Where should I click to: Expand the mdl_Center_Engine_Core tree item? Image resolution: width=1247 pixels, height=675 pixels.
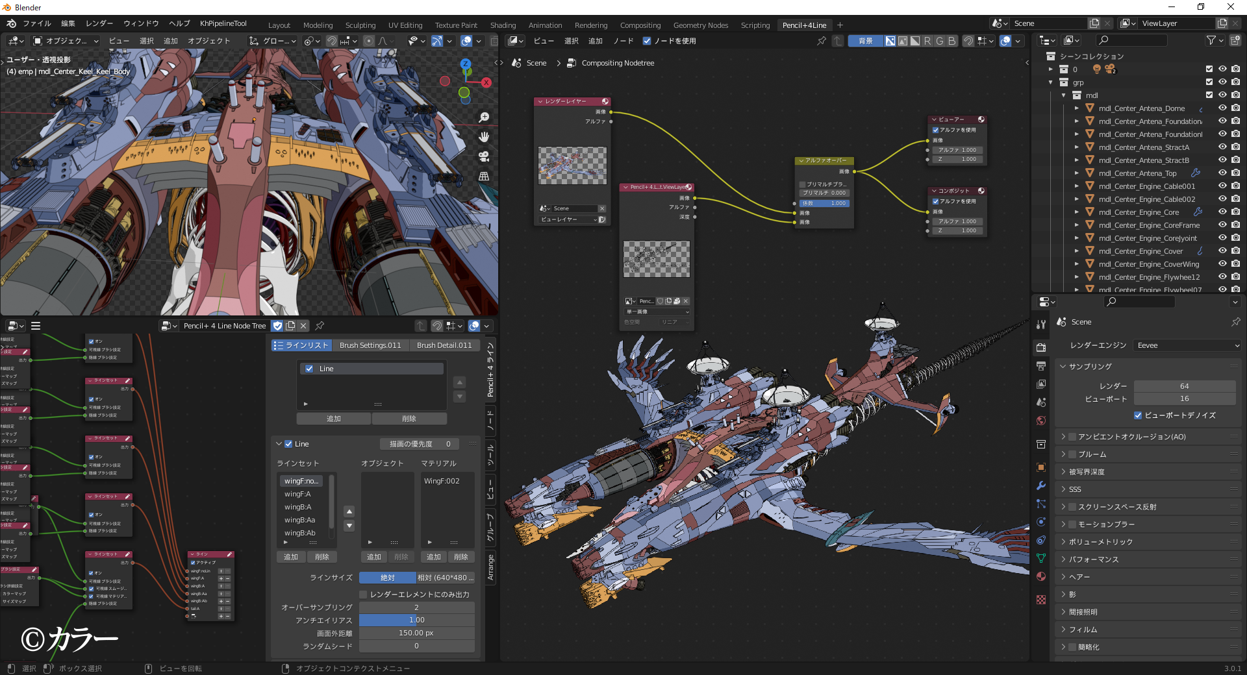pyautogui.click(x=1076, y=212)
